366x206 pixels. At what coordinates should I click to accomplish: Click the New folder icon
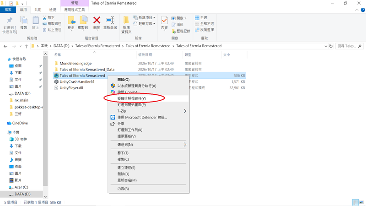point(126,20)
